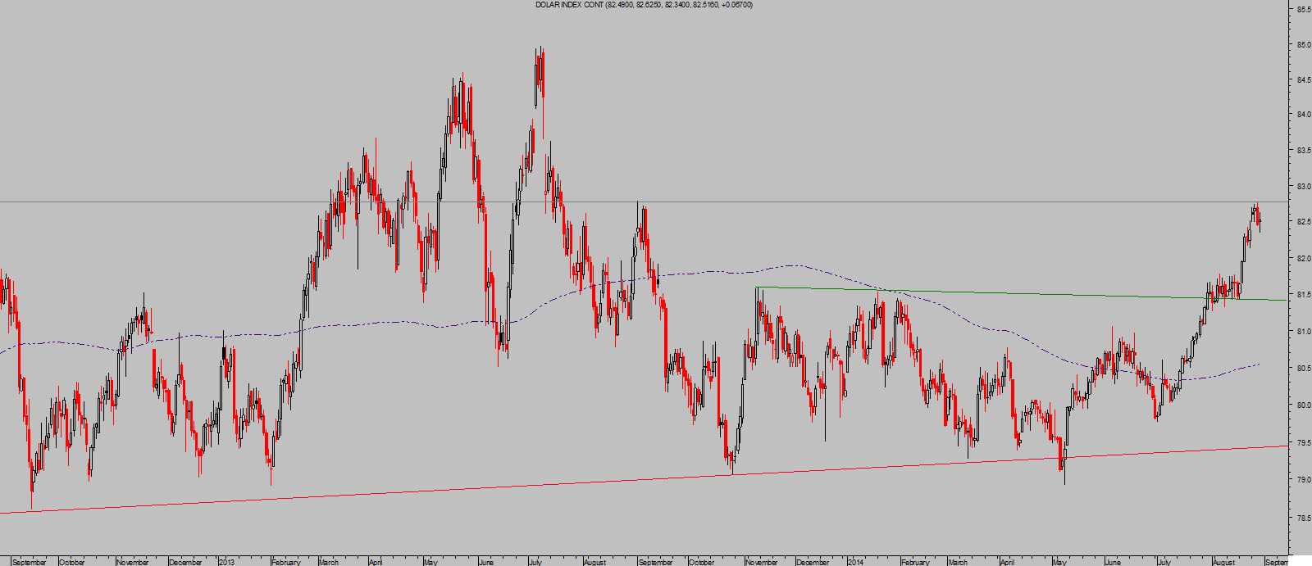Click the February label right after 2013

click(286, 562)
